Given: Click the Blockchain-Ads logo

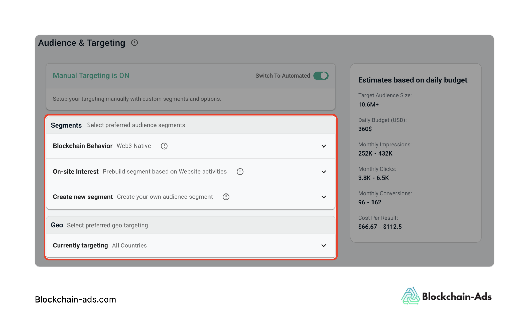Looking at the screenshot, I should click(446, 296).
